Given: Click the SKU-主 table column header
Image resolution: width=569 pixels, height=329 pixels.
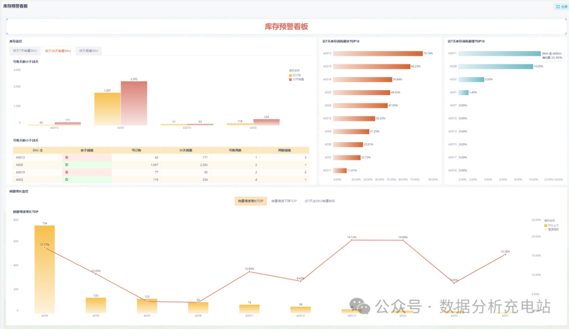Looking at the screenshot, I should point(38,150).
